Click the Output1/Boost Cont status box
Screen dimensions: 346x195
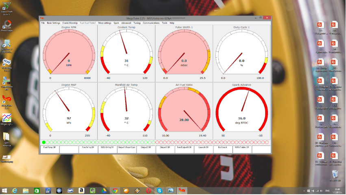(126, 147)
